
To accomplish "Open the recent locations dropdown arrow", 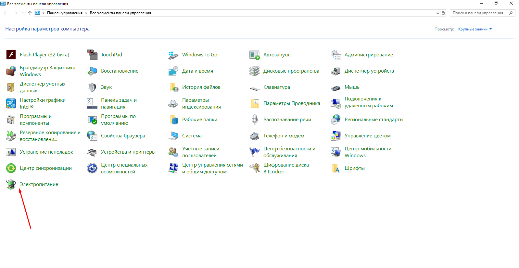I will click(x=23, y=13).
